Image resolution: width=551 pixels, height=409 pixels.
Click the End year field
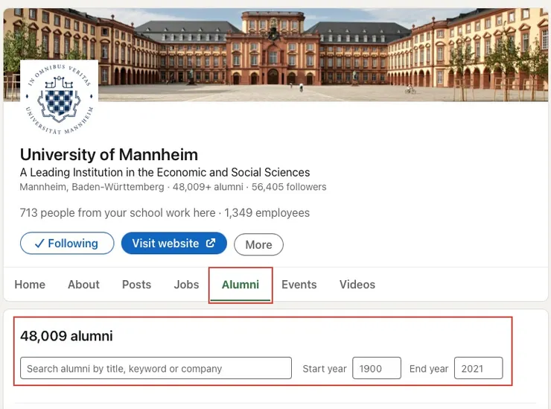[x=478, y=369]
